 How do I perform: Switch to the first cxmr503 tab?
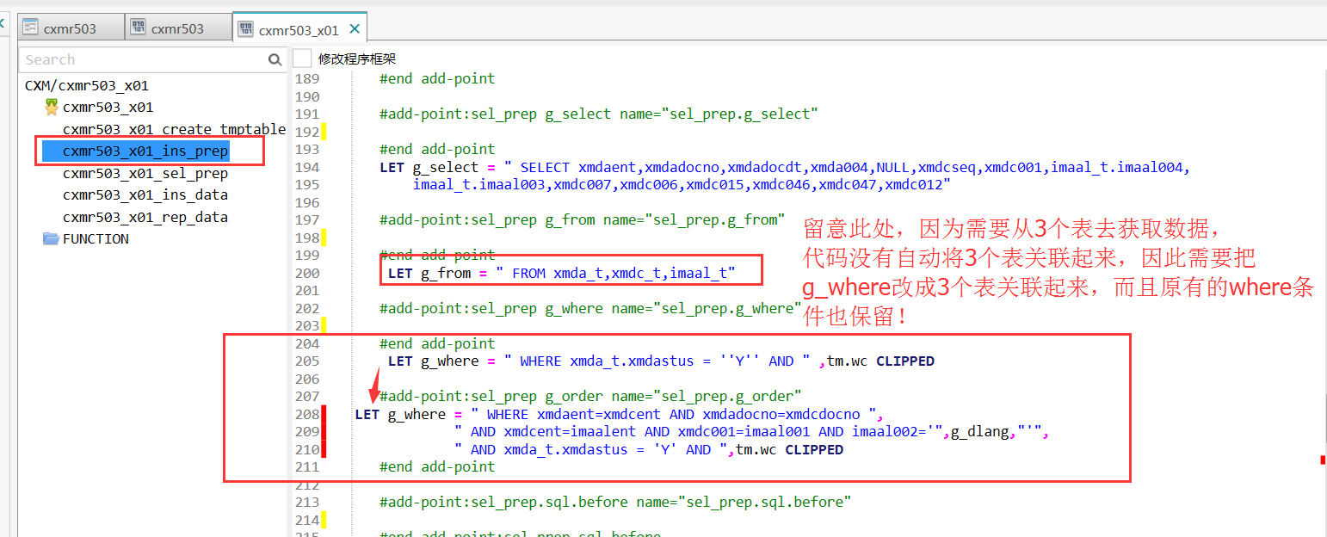pos(71,28)
